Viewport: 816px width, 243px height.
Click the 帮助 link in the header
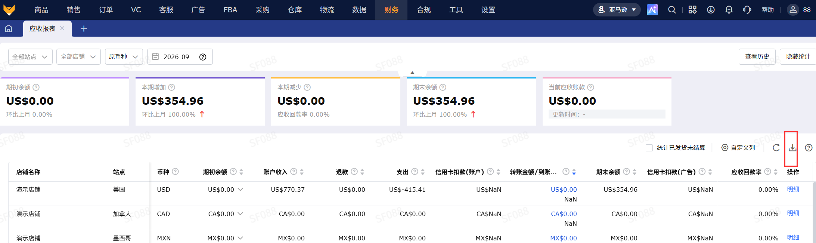(x=768, y=10)
